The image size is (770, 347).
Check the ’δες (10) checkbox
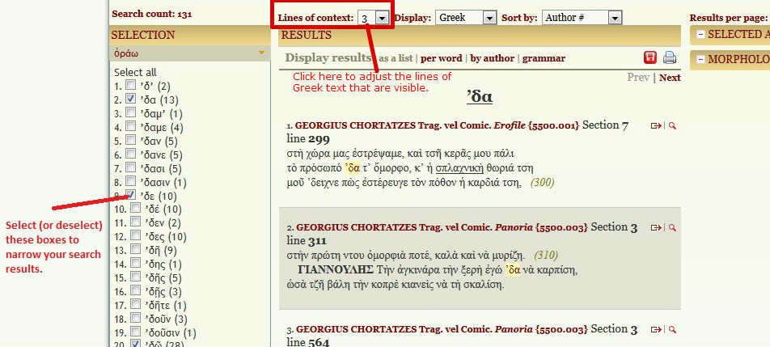pos(135,235)
